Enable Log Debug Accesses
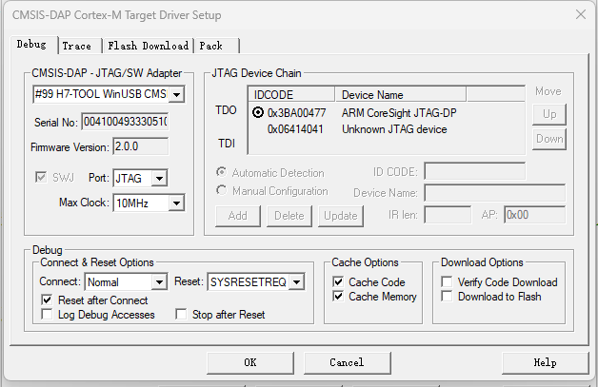Screen dimensions: 598x387 (x=47, y=314)
